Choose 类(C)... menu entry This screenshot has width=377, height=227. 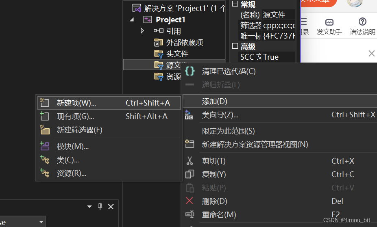point(109,160)
